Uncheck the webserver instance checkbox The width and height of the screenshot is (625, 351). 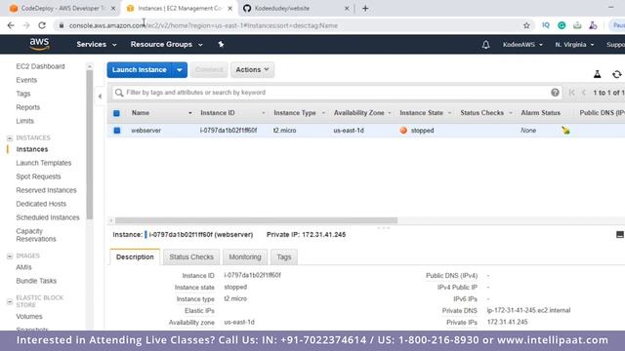coord(117,130)
